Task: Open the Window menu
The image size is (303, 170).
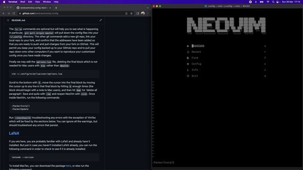Action: 47,2
